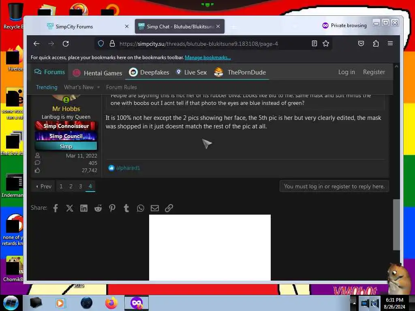Open the Firefox hamburger menu
The height and width of the screenshot is (311, 415).
[390, 43]
